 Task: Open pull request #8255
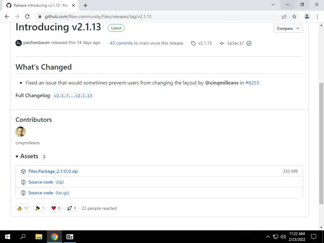click(x=252, y=83)
